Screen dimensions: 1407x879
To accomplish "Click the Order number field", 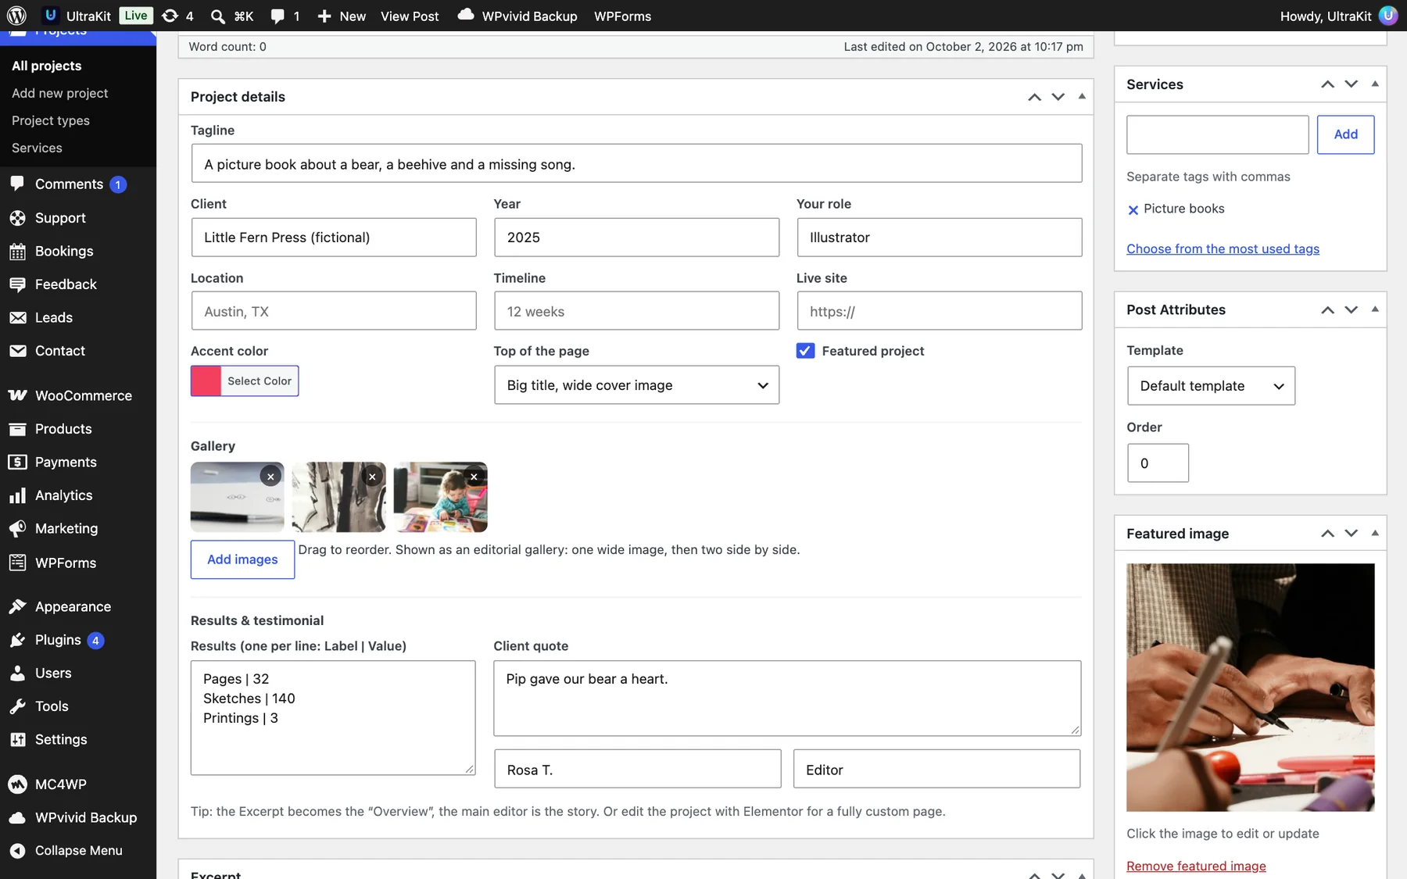I will click(1158, 463).
